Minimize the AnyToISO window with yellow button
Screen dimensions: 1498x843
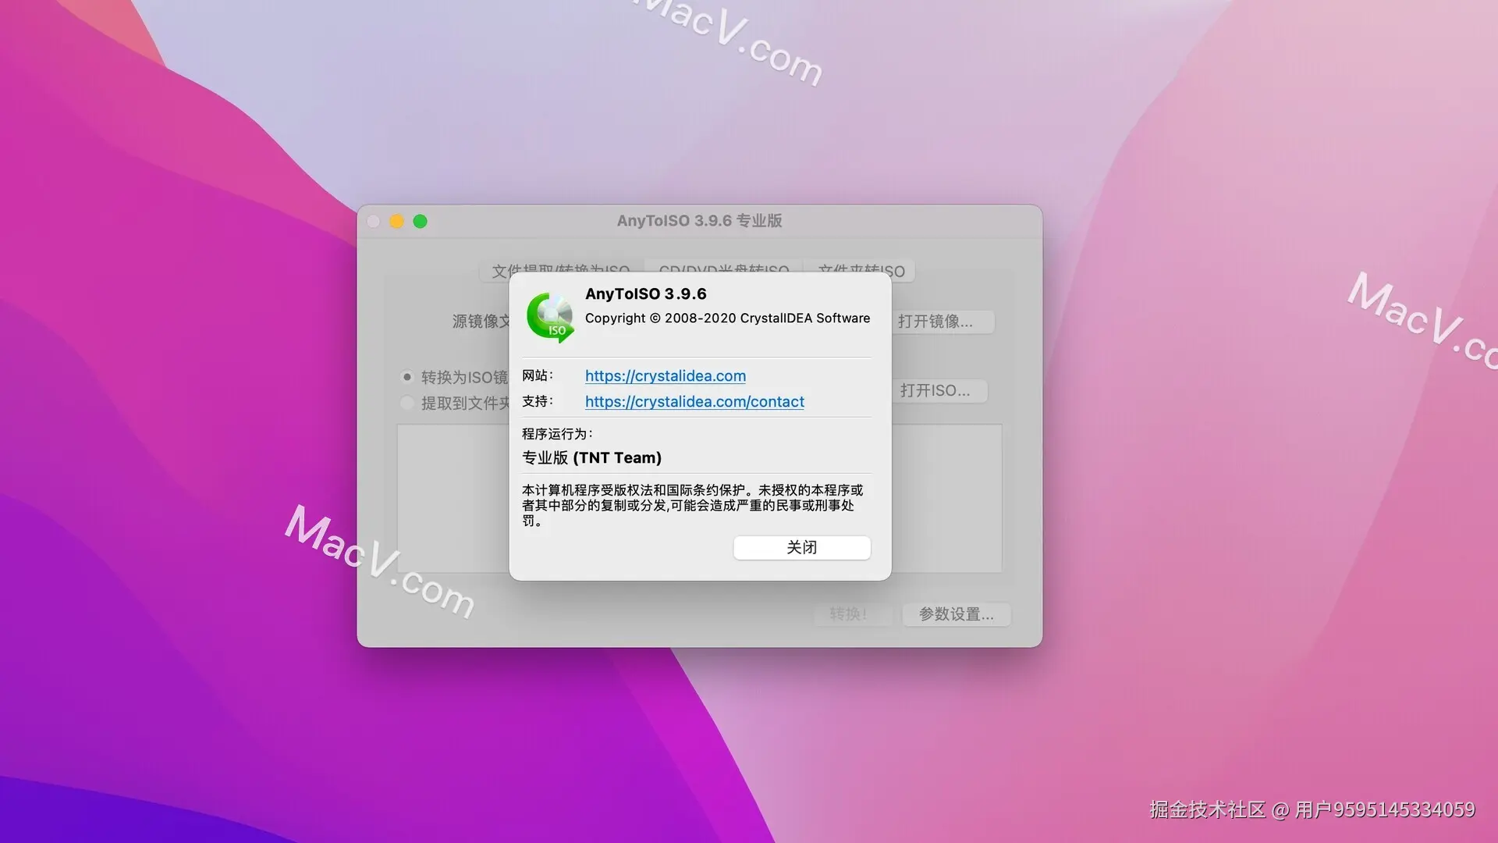coord(396,222)
